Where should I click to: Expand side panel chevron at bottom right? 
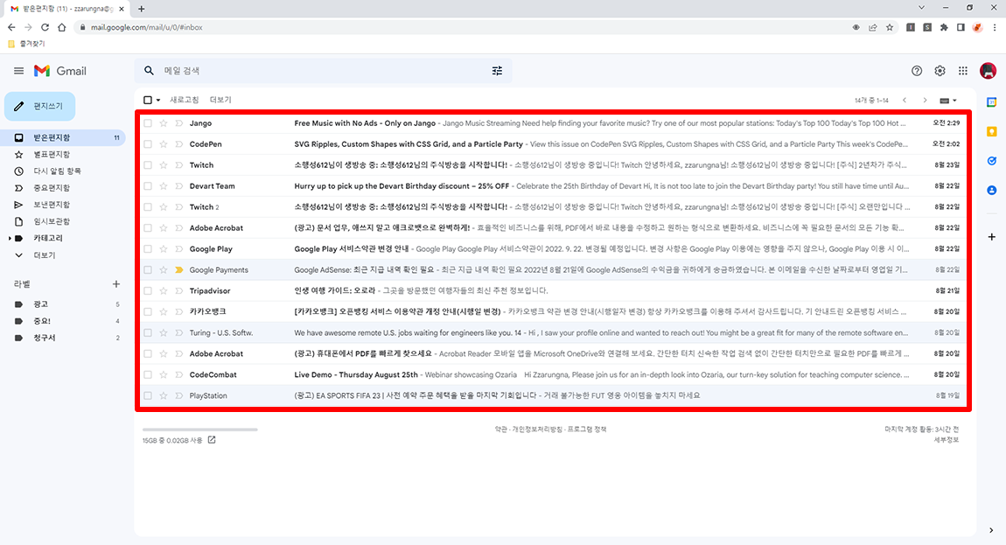[x=991, y=530]
